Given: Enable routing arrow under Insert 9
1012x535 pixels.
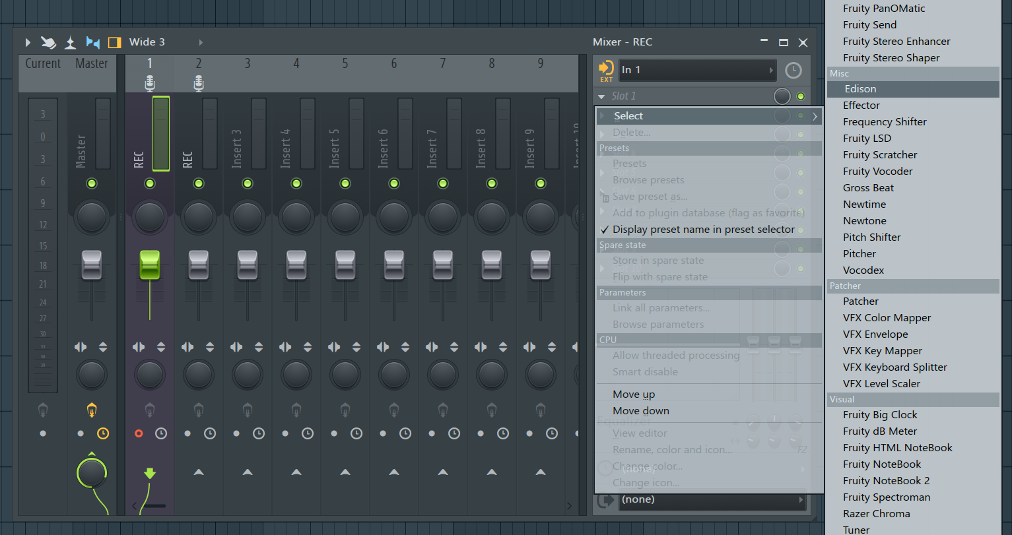Looking at the screenshot, I should pyautogui.click(x=541, y=472).
